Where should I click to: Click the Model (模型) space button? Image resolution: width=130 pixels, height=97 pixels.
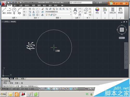coord(87,88)
